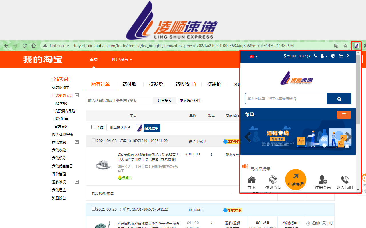The height and width of the screenshot is (228, 366).
Task: Open 包裹查询 parcel query icon
Action: (x=273, y=183)
